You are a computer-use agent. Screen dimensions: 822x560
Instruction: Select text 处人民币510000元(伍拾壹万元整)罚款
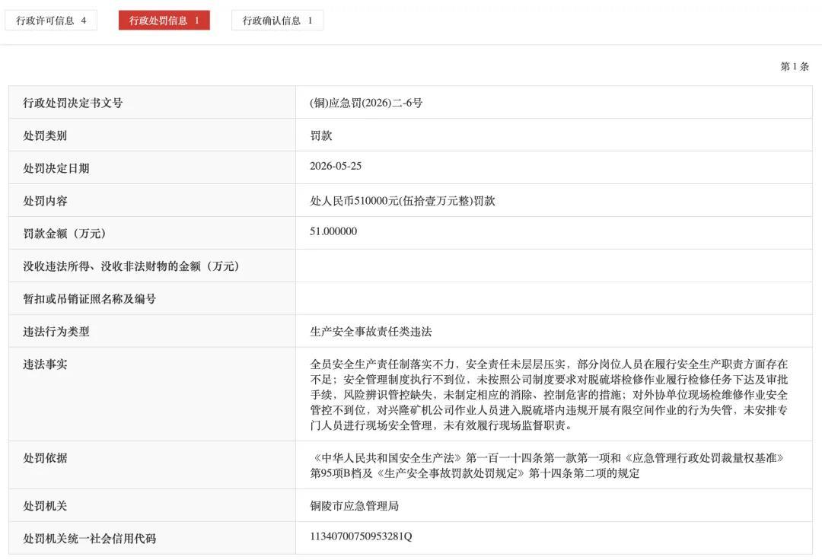coord(403,201)
